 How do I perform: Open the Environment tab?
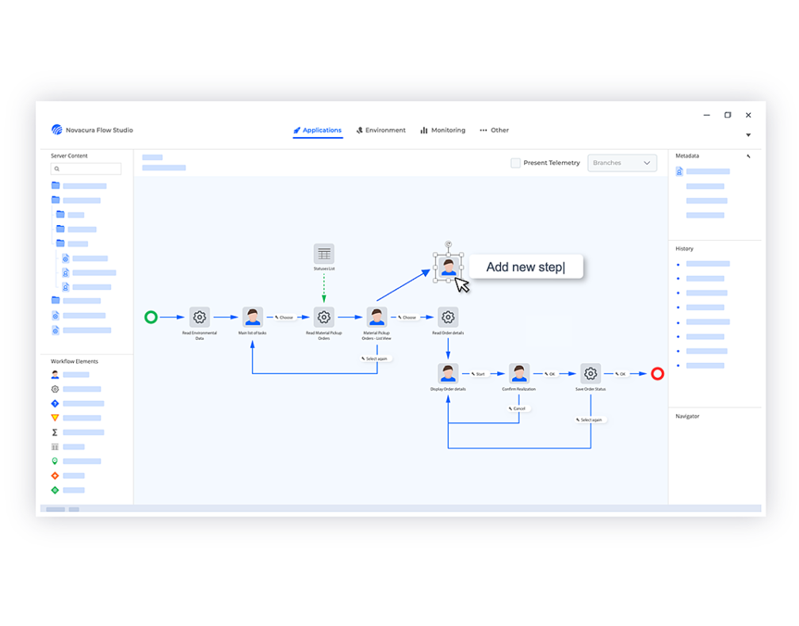[x=381, y=131]
